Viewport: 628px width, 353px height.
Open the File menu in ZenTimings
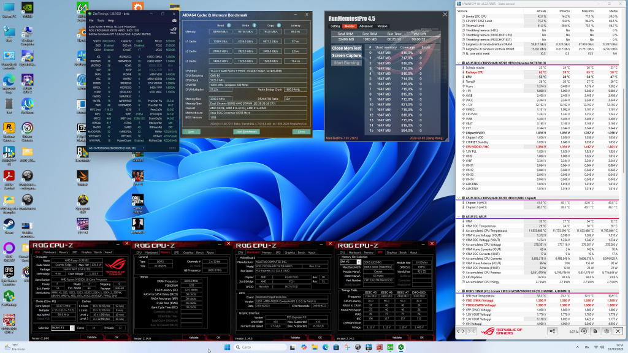point(91,20)
